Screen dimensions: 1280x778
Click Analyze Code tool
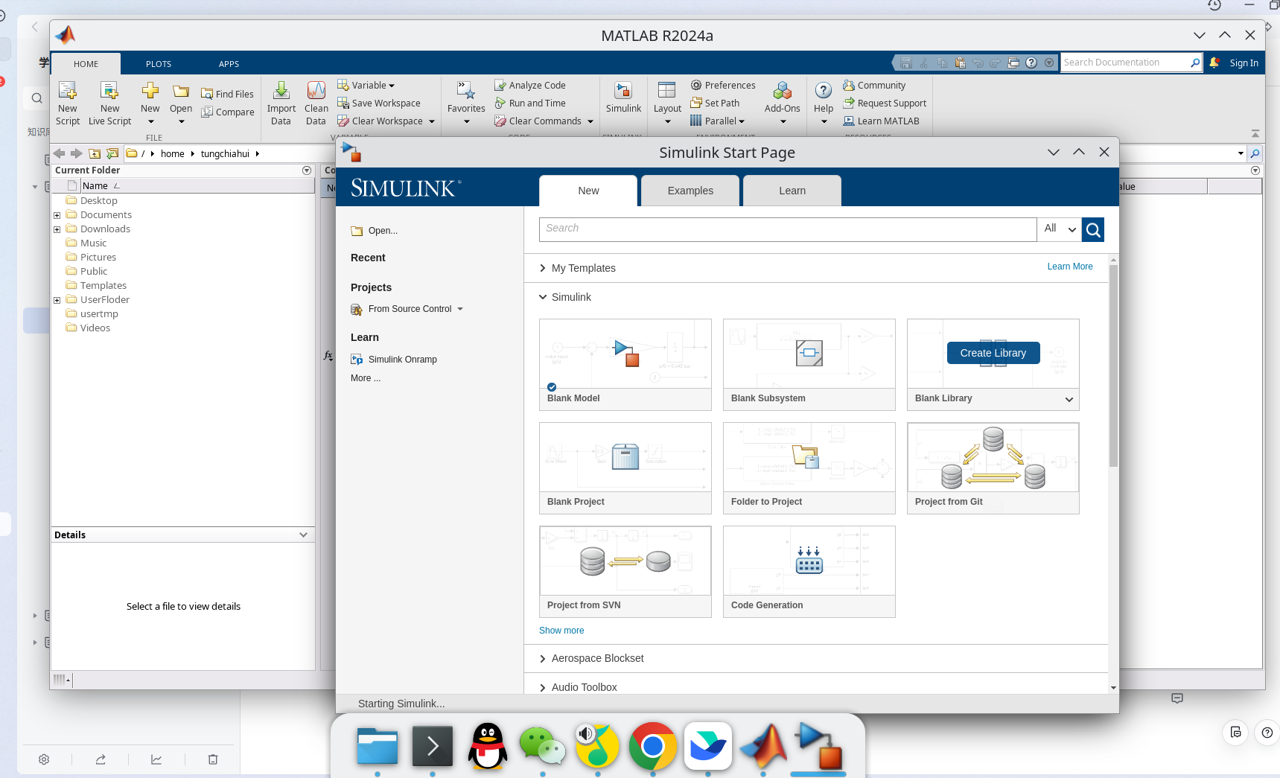[530, 86]
